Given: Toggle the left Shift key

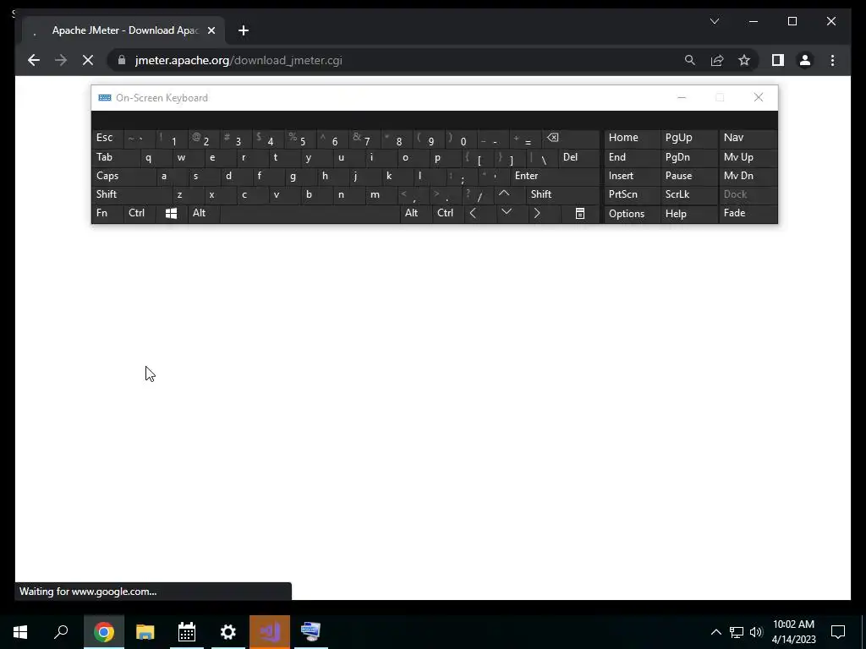Looking at the screenshot, I should click(x=131, y=194).
